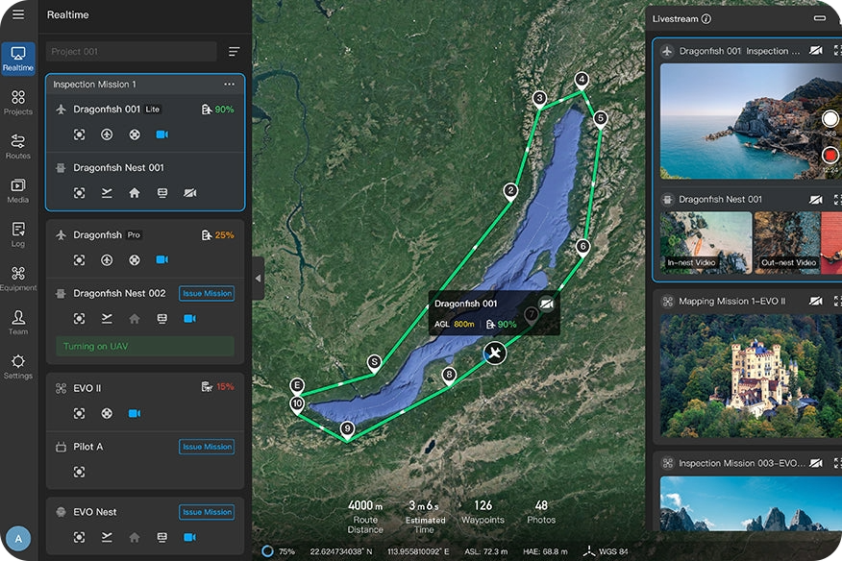Image resolution: width=842 pixels, height=561 pixels.
Task: Click the filter list icon beside Project search
Action: (x=235, y=52)
